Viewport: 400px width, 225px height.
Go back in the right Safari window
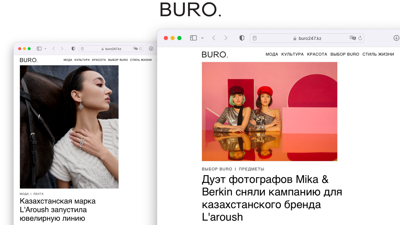214,38
